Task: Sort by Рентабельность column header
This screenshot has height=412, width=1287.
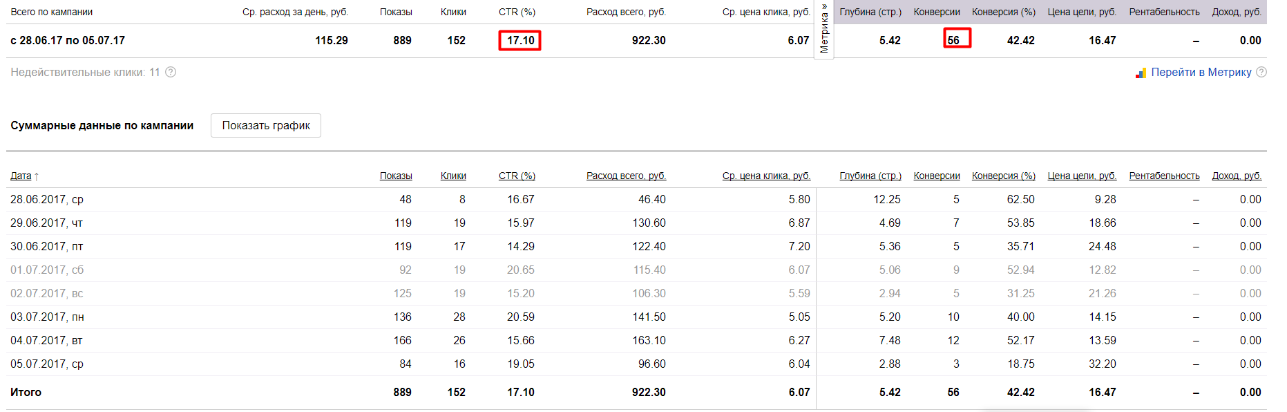Action: coord(1164,176)
